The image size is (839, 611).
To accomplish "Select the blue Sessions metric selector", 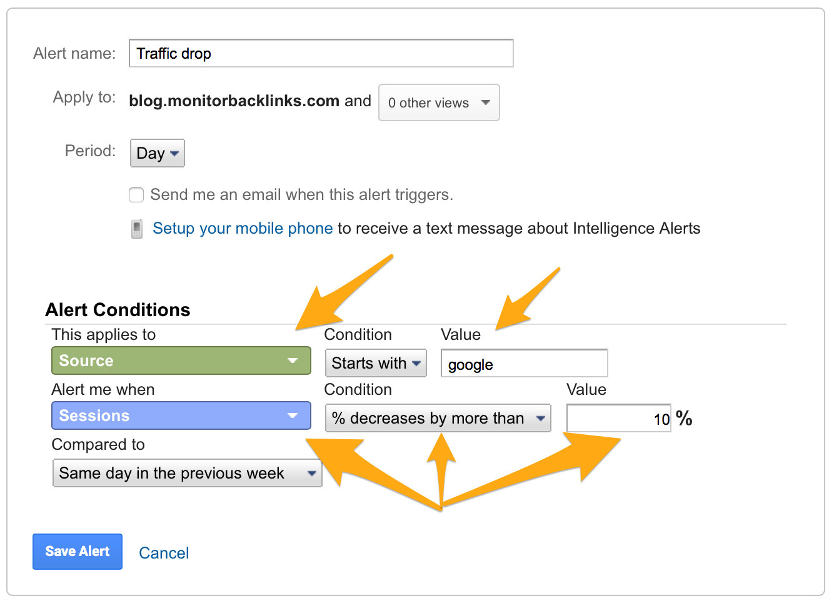I will [x=181, y=415].
